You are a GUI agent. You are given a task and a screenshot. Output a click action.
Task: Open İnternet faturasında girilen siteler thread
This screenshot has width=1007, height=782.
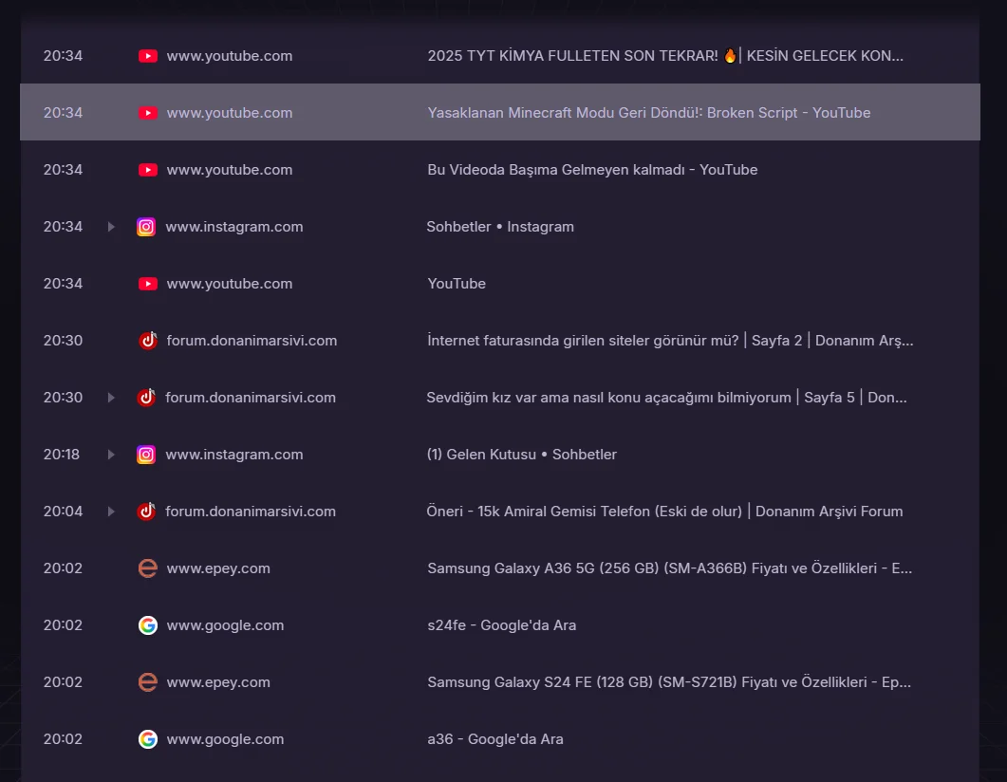point(670,341)
